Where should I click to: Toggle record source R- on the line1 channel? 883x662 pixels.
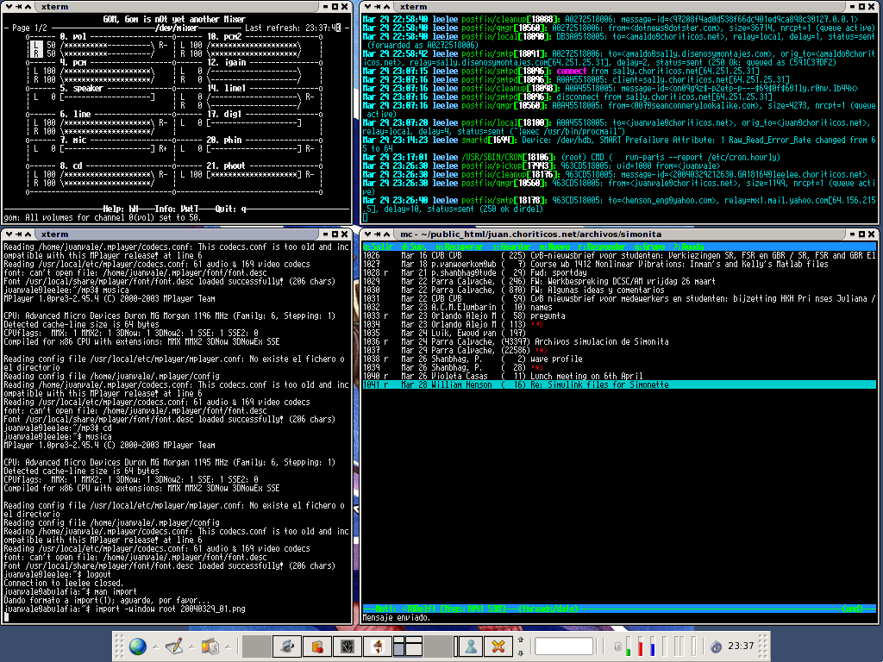click(x=310, y=97)
